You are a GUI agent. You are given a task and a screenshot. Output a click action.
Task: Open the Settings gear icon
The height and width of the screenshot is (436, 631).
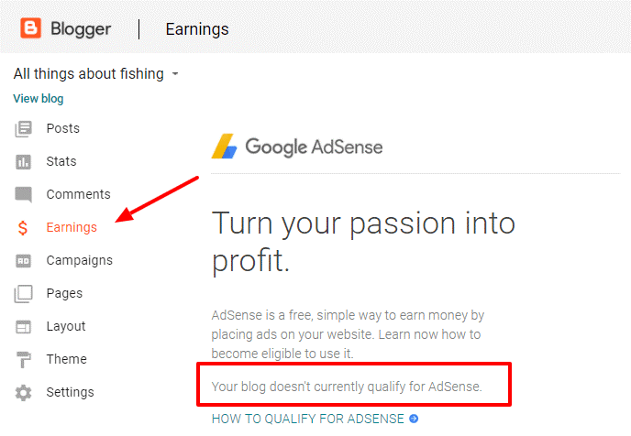click(x=23, y=393)
